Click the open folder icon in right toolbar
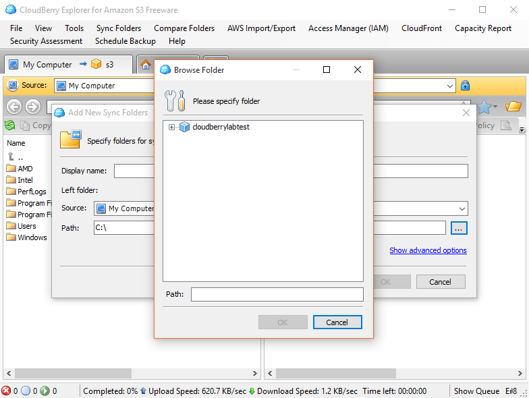This screenshot has height=398, width=529. pos(513,107)
